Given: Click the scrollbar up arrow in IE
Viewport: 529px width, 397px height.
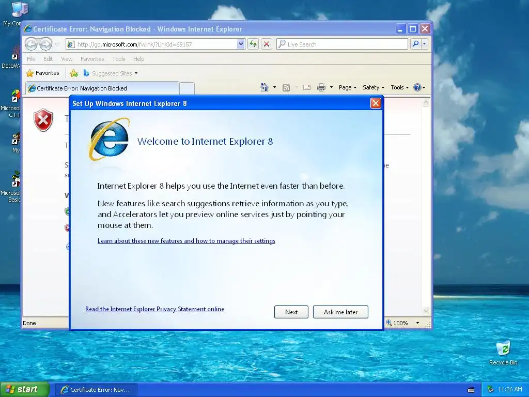Looking at the screenshot, I should click(426, 102).
